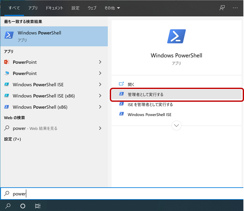Open the three-dot options menu

235,8
